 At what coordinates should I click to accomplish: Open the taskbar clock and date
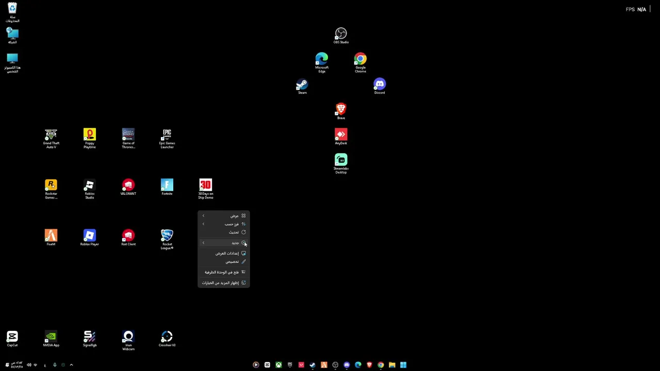16,365
